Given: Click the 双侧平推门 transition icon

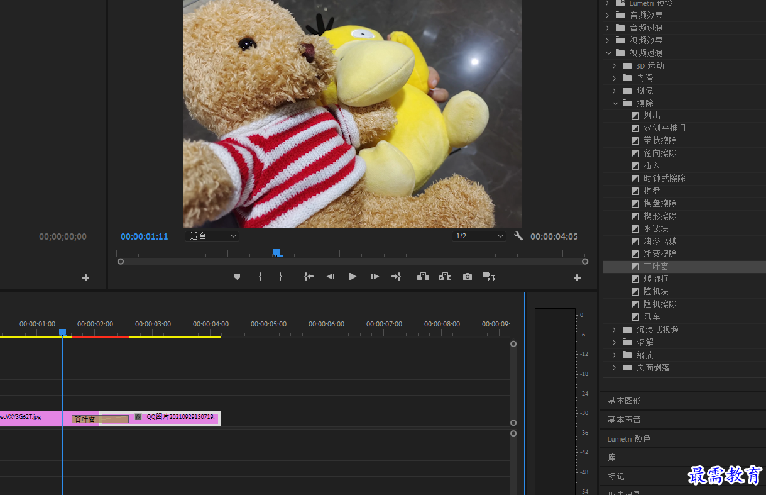Looking at the screenshot, I should (x=635, y=128).
